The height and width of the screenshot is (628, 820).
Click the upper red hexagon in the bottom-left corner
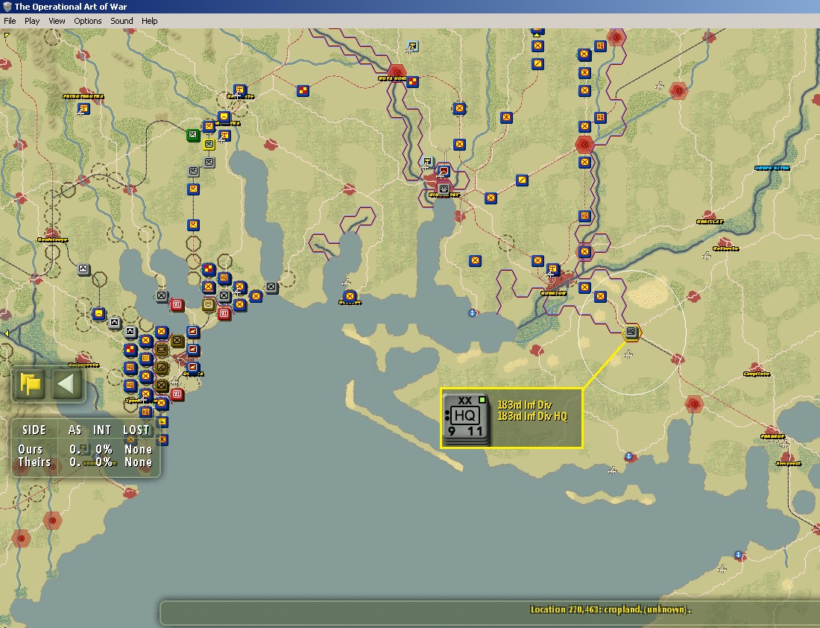52,521
